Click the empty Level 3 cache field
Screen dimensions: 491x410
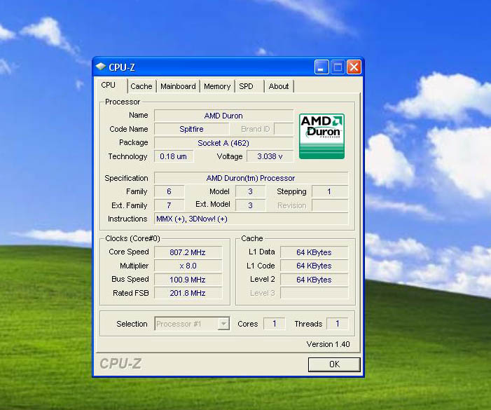(x=314, y=293)
